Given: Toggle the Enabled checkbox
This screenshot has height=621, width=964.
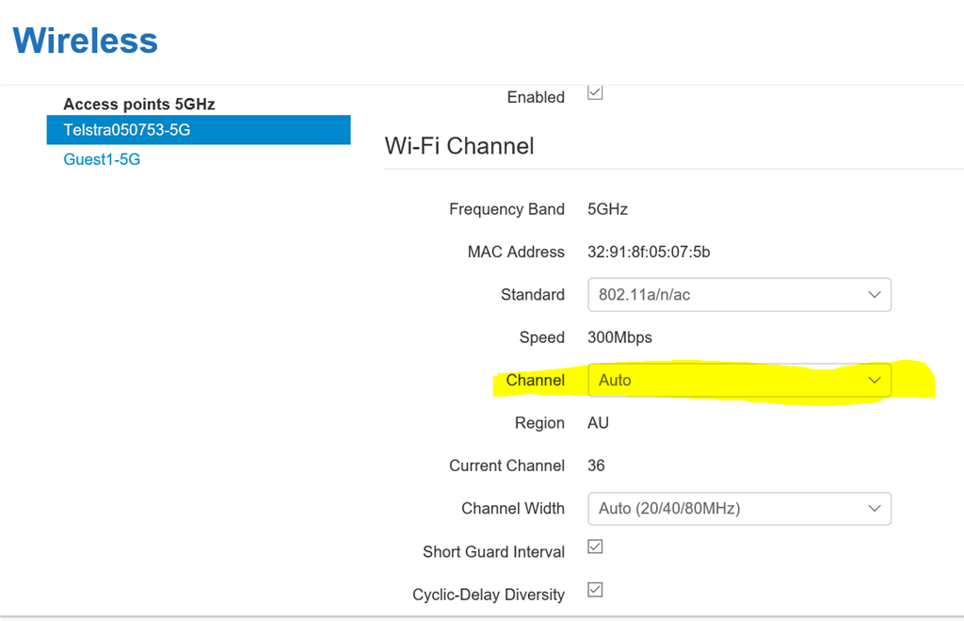Looking at the screenshot, I should click(594, 92).
